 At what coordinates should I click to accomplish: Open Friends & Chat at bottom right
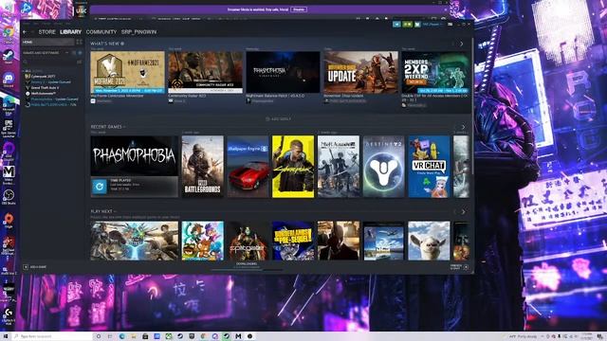pos(459,267)
